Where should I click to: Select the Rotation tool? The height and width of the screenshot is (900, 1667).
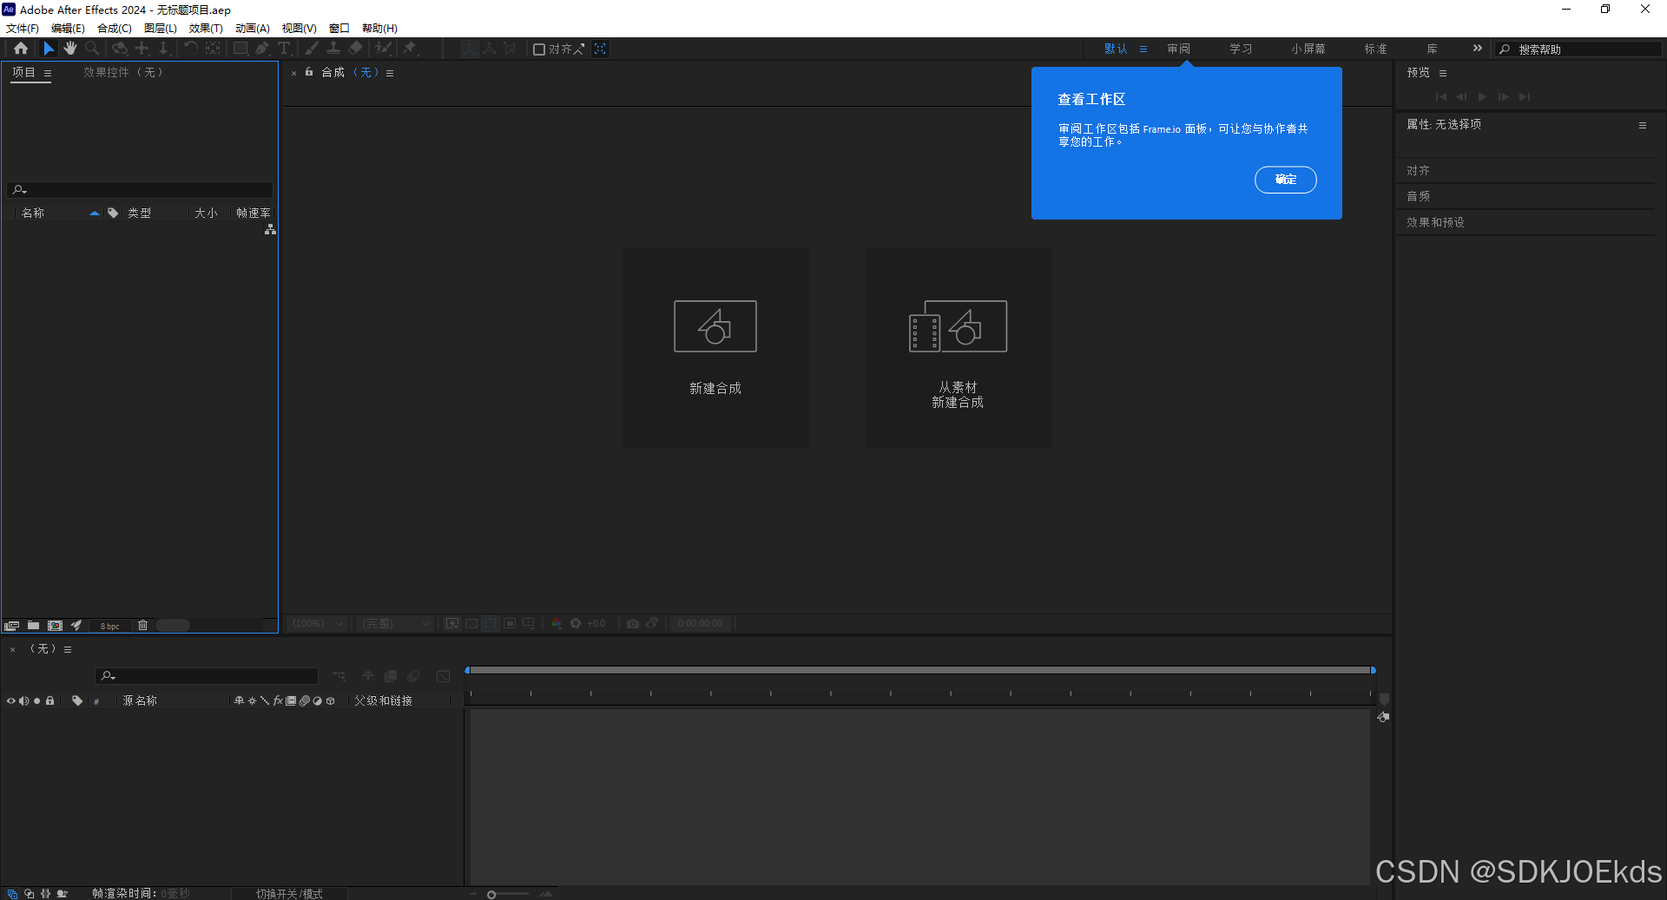point(191,49)
